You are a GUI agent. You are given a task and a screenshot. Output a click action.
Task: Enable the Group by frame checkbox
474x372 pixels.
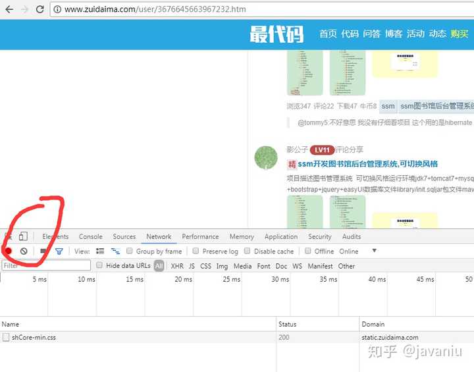click(130, 251)
